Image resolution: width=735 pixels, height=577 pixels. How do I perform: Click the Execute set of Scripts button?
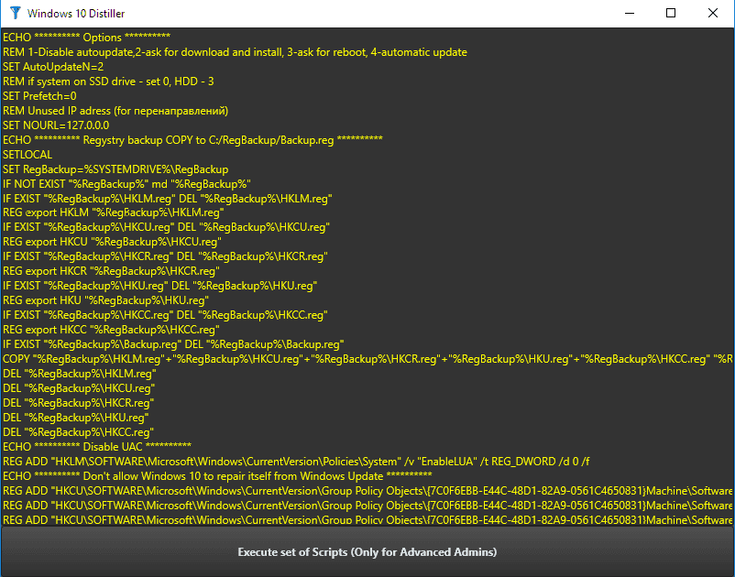[367, 551]
